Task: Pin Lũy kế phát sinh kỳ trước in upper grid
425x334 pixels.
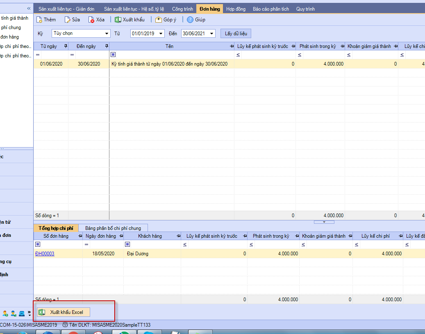Action: [293, 46]
